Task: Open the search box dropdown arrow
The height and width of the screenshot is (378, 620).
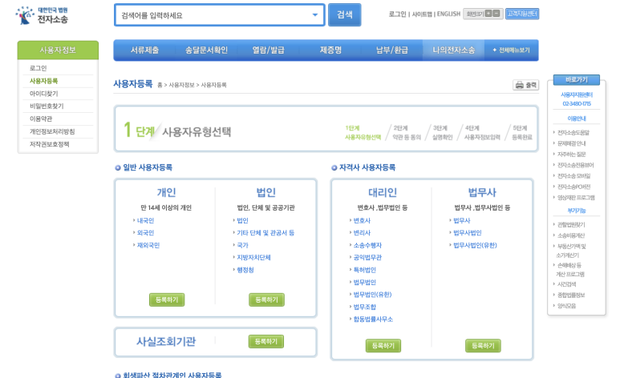Action: pyautogui.click(x=314, y=15)
